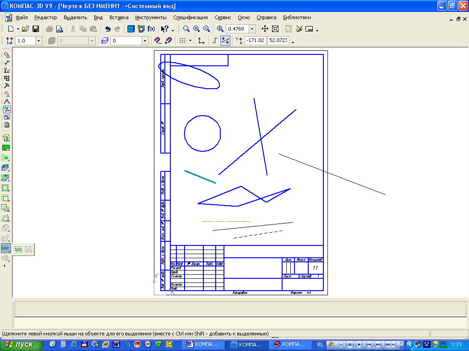Open the Сервис menu
The image size is (469, 351).
(223, 18)
